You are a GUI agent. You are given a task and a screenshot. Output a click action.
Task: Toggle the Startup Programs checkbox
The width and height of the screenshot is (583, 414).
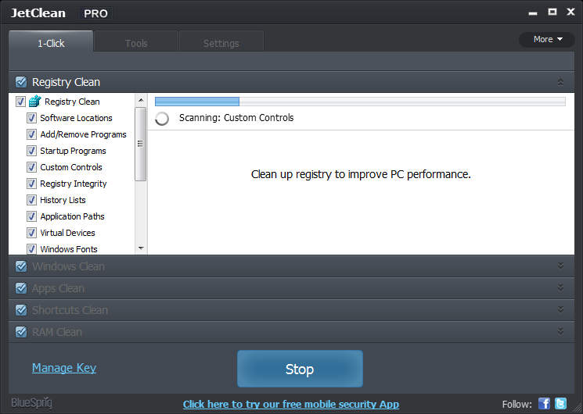[x=31, y=151]
